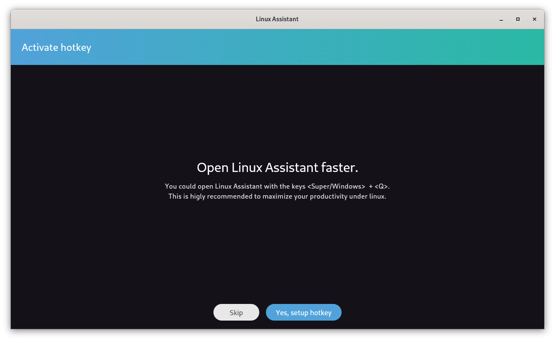Click the minimize icon in the titlebar
555x341 pixels.
(x=500, y=19)
